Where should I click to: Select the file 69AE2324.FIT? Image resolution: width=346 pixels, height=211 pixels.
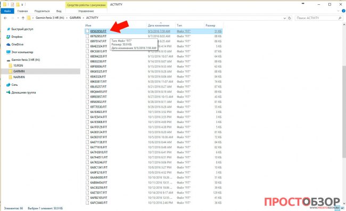point(98,46)
